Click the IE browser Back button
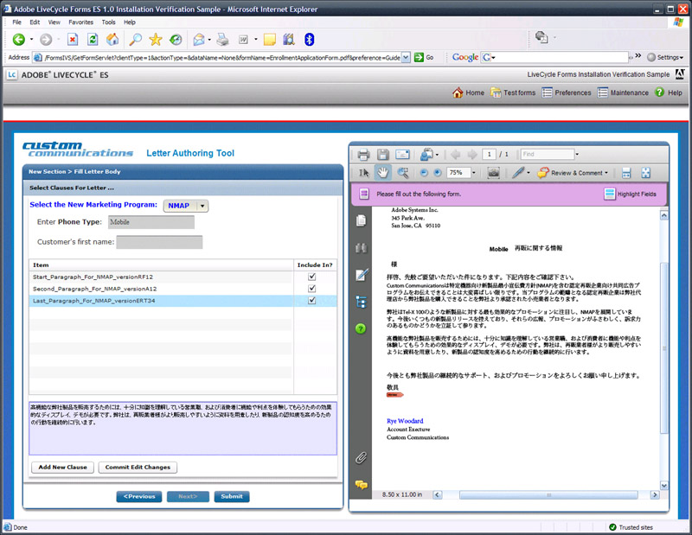692x535 pixels. point(19,40)
